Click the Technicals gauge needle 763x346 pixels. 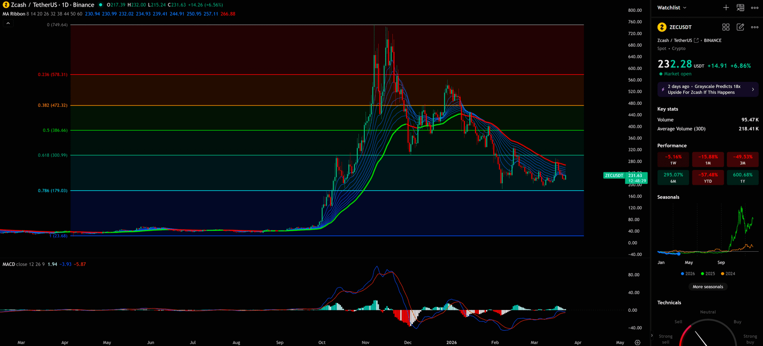[700, 338]
